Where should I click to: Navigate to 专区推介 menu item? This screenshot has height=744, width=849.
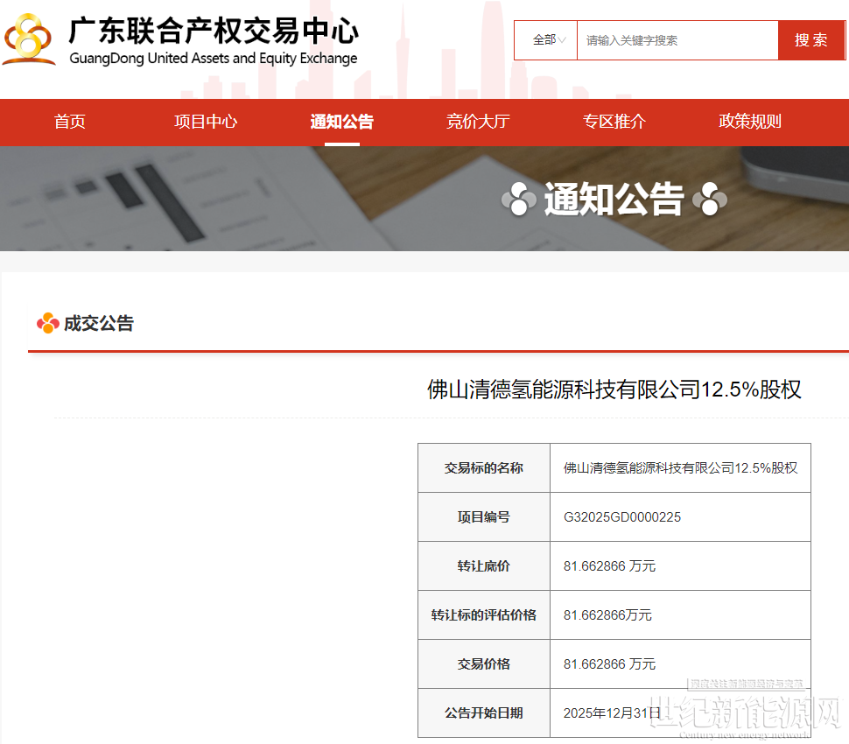[x=614, y=122]
